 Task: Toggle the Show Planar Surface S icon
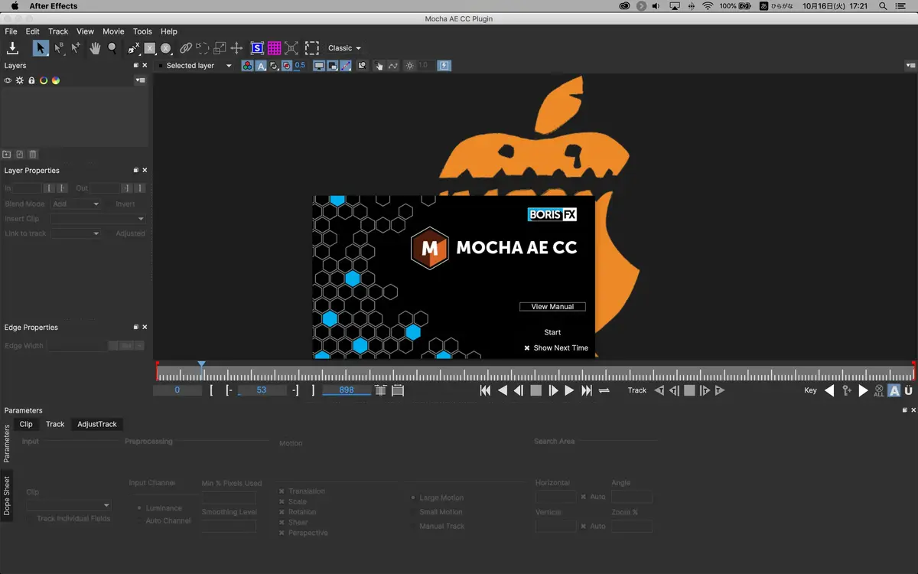tap(257, 48)
